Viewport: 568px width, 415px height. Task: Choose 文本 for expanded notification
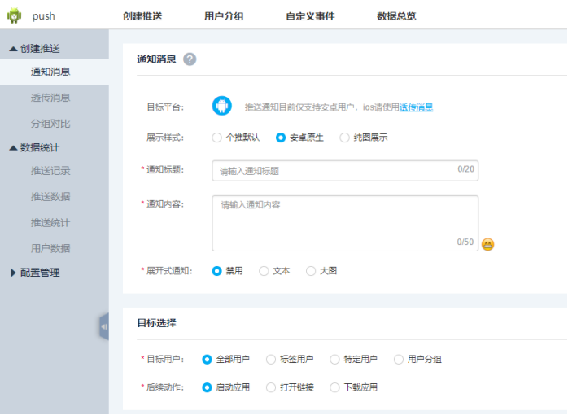[x=264, y=271]
